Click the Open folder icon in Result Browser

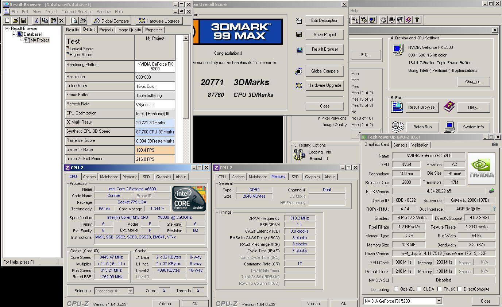point(15,21)
